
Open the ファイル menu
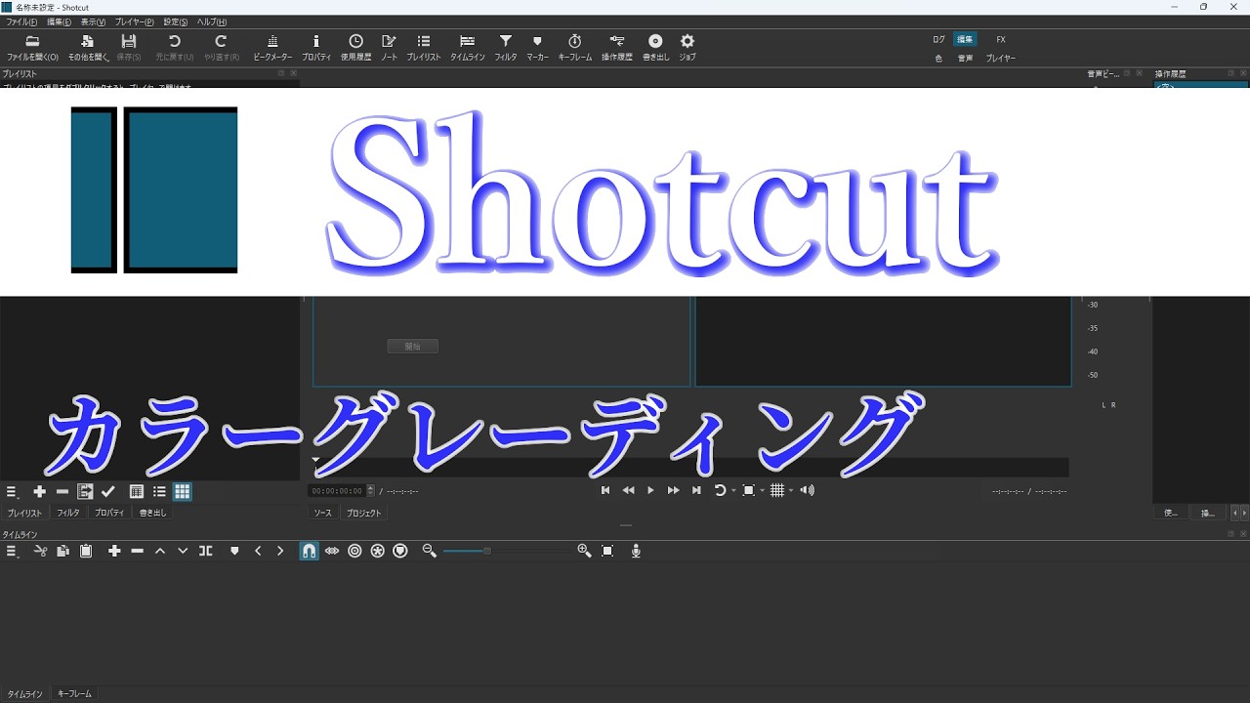[x=21, y=21]
